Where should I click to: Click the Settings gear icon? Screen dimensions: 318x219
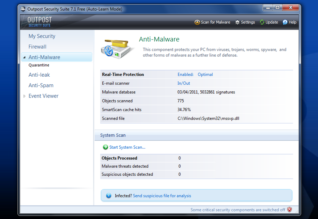point(237,22)
